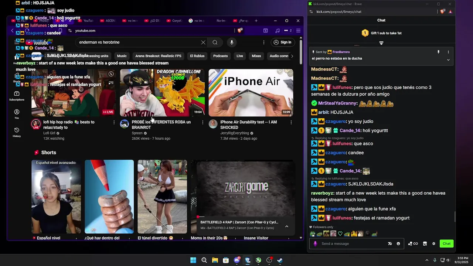Open emoji picker in Kick chat input
The width and height of the screenshot is (473, 266).
click(398, 243)
